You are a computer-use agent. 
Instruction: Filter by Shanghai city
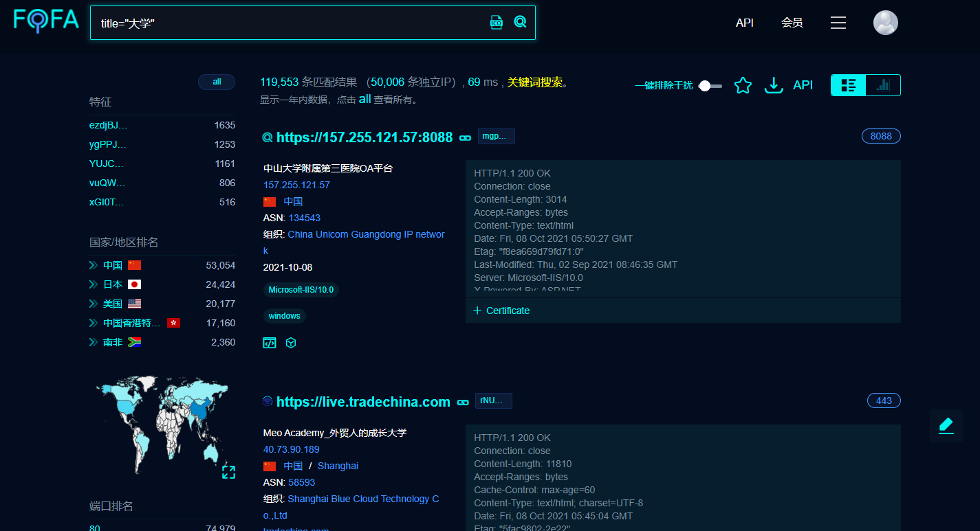pyautogui.click(x=338, y=466)
